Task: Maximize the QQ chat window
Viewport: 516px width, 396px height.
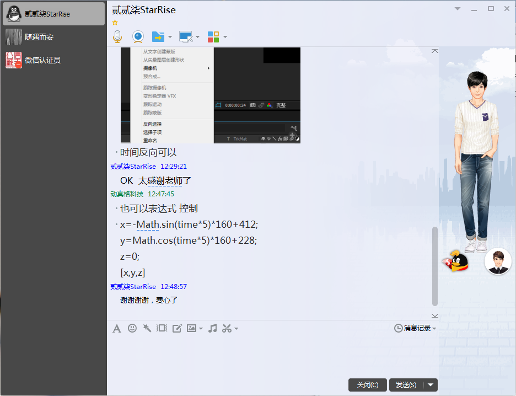Action: pos(491,9)
